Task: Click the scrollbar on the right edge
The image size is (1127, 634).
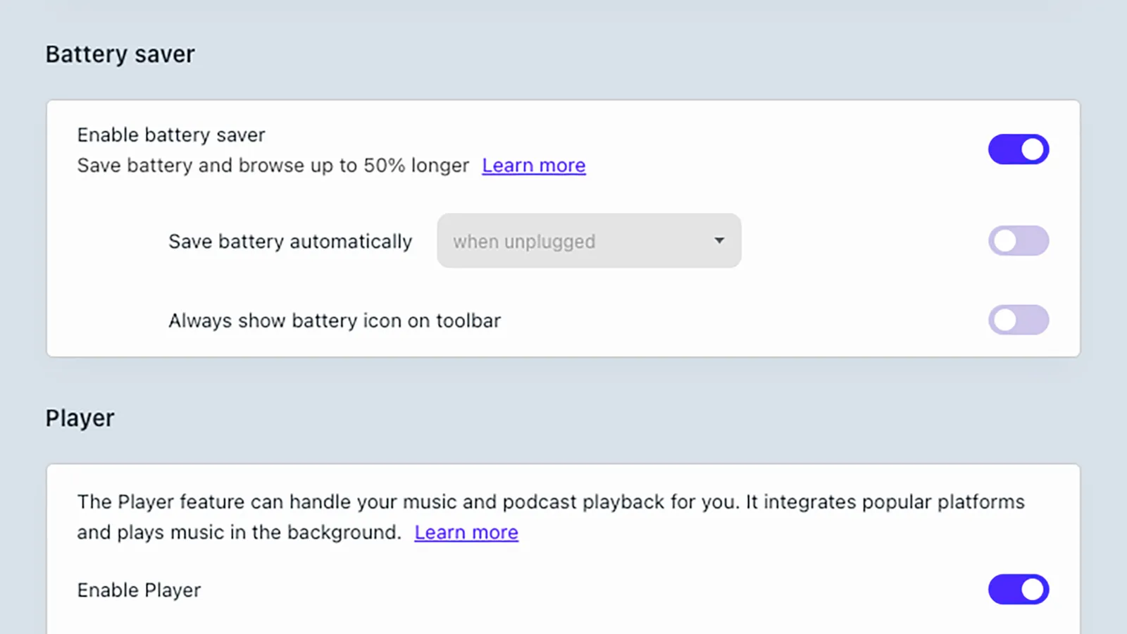Action: point(1122,317)
